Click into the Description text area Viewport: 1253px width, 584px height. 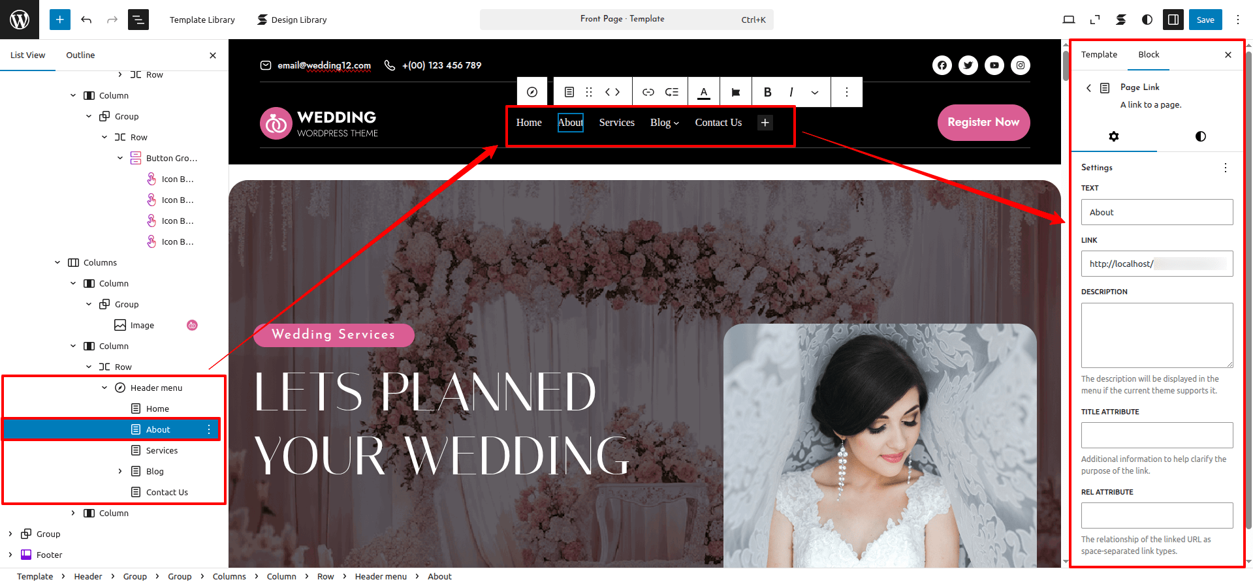1156,335
